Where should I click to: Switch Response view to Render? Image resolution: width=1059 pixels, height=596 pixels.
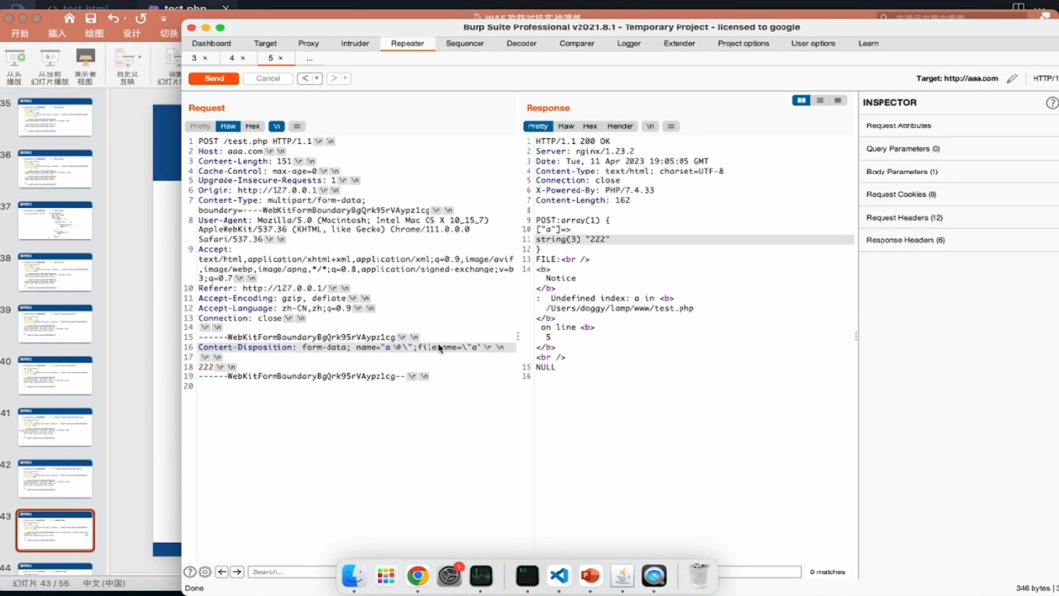(620, 126)
